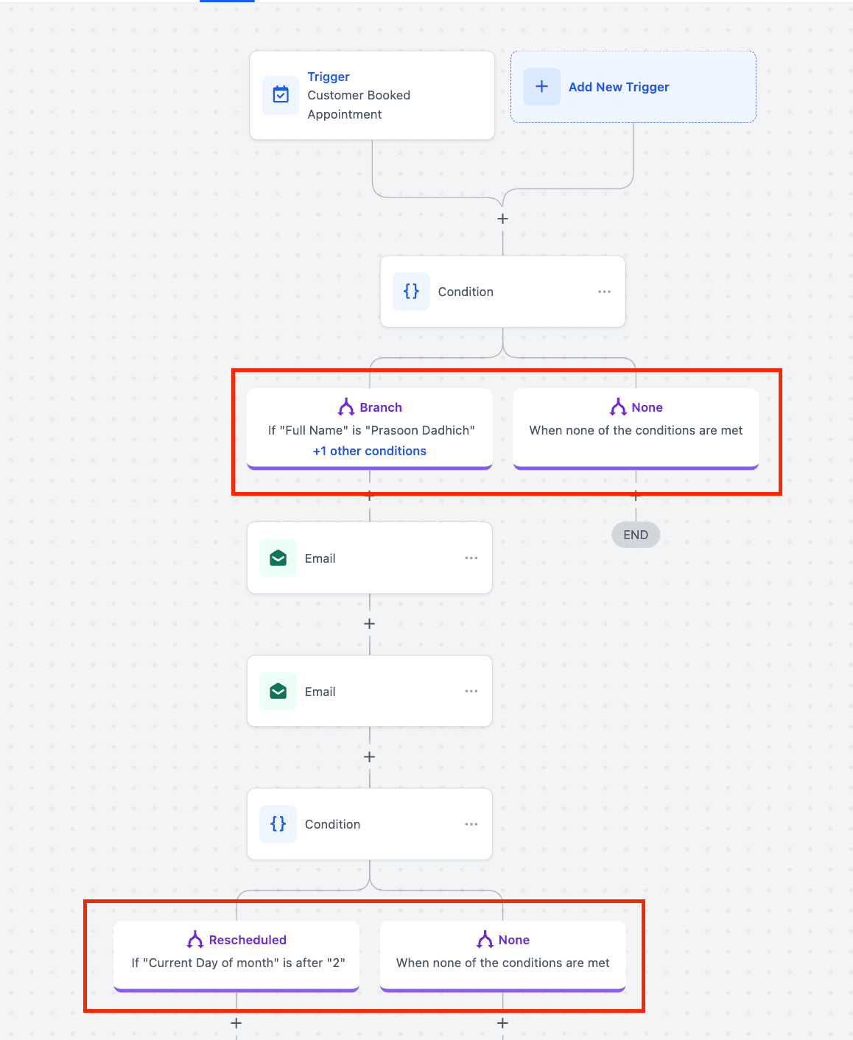This screenshot has width=853, height=1040.
Task: Click the curly braces icon on the lower Condition
Action: coord(278,824)
